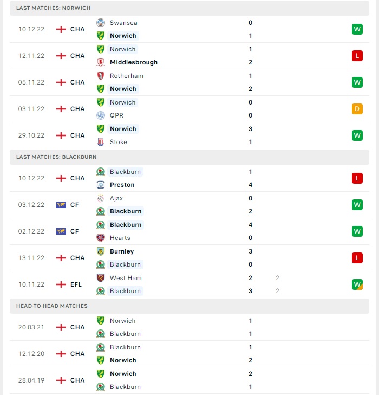The image size is (379, 395).
Task: Click the Preston club crest icon
Action: 101,185
